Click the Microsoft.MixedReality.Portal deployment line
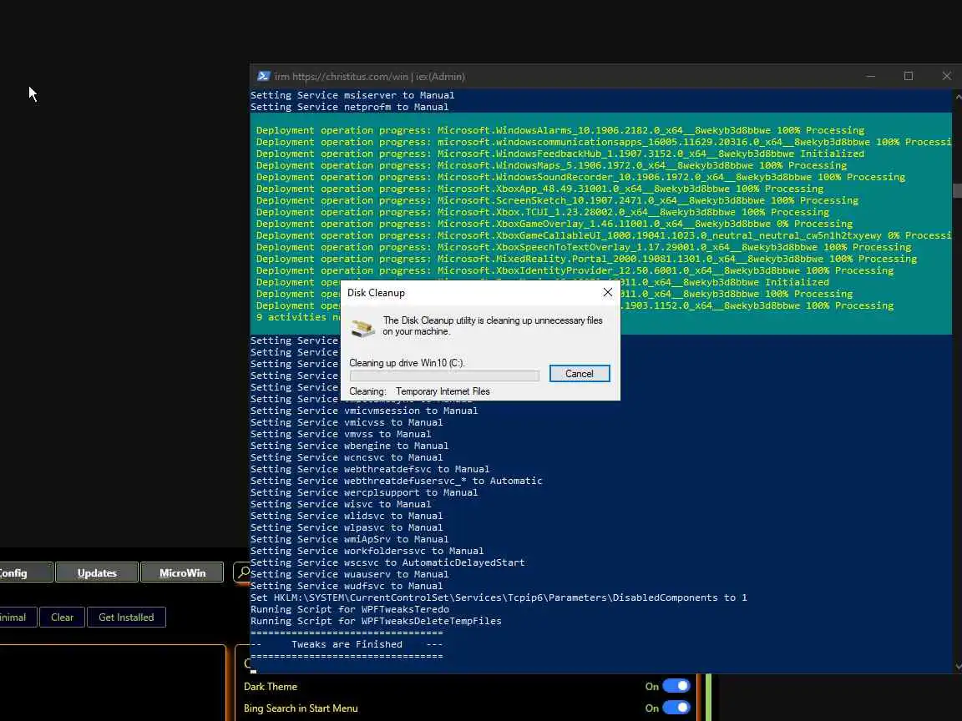This screenshot has width=962, height=721. tap(586, 259)
